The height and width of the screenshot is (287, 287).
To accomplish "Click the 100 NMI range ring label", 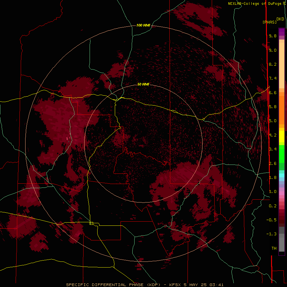I will point(143,25).
